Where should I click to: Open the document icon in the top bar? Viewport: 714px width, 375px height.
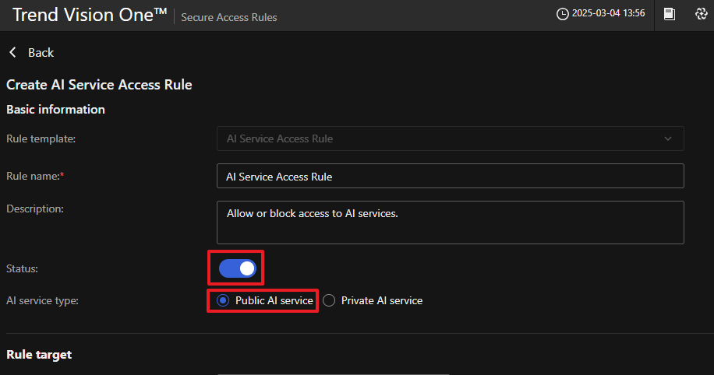click(x=669, y=14)
